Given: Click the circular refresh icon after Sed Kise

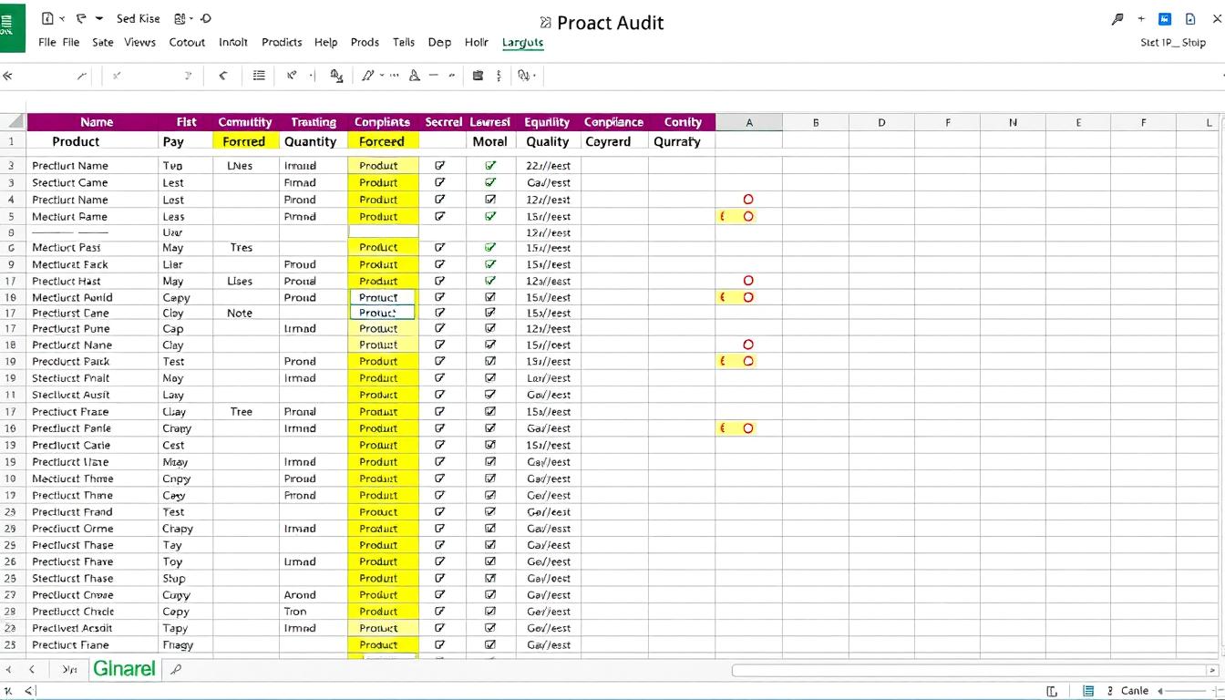Looking at the screenshot, I should [x=206, y=18].
